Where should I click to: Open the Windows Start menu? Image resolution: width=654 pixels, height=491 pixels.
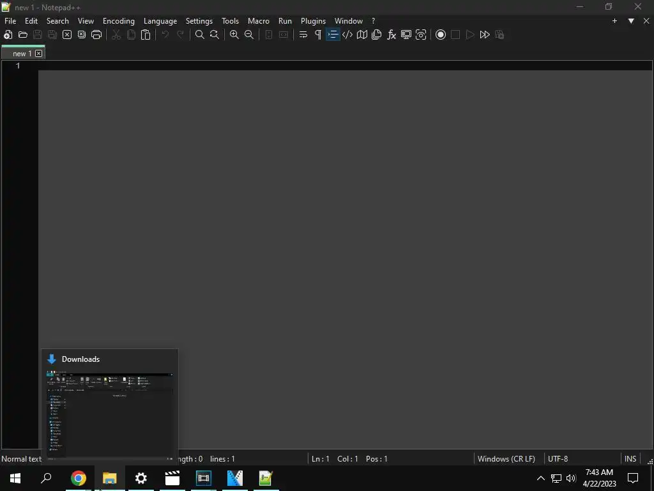15,478
